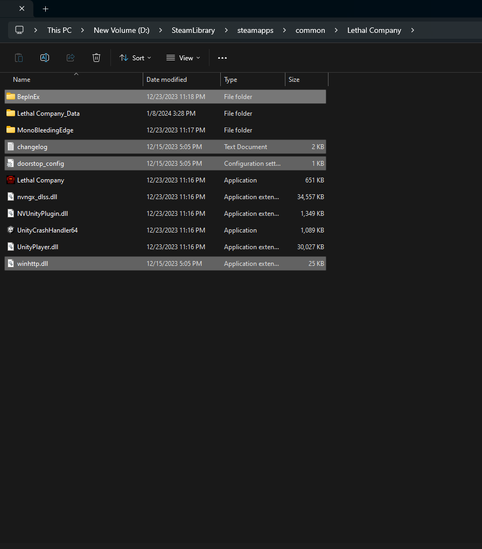Viewport: 482px width, 549px height.
Task: Go to New Volume (D:) breadcrumb
Action: point(122,30)
